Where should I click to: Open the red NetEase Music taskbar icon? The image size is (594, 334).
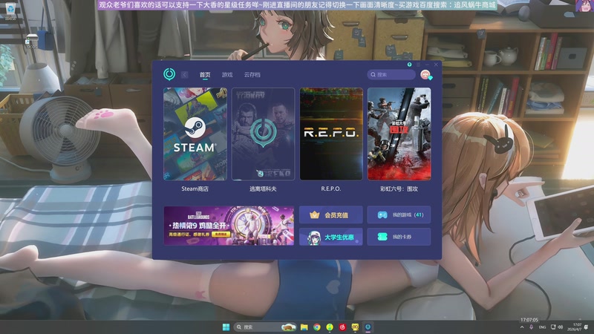pos(342,327)
